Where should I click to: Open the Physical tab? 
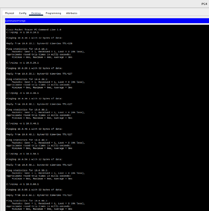coord(9,13)
